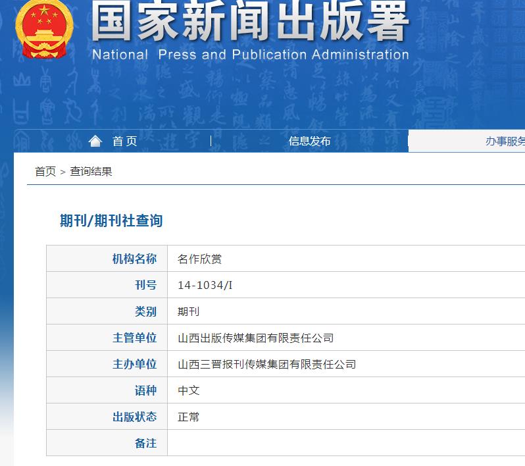Open the 信息发布 navigation menu
This screenshot has width=525, height=466.
pos(309,141)
